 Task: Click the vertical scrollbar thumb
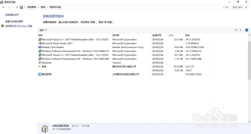tap(249, 61)
